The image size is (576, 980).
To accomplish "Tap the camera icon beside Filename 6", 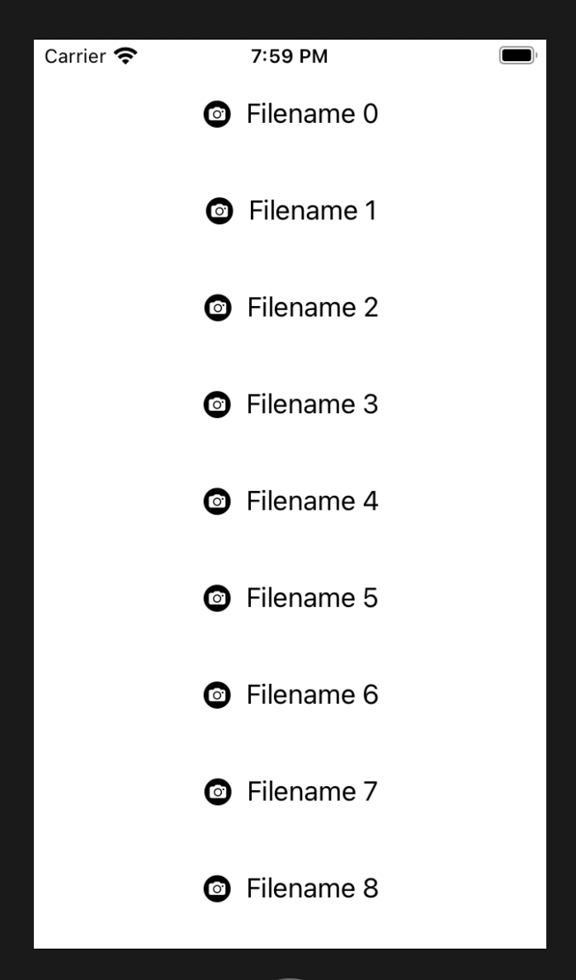I will [x=217, y=695].
